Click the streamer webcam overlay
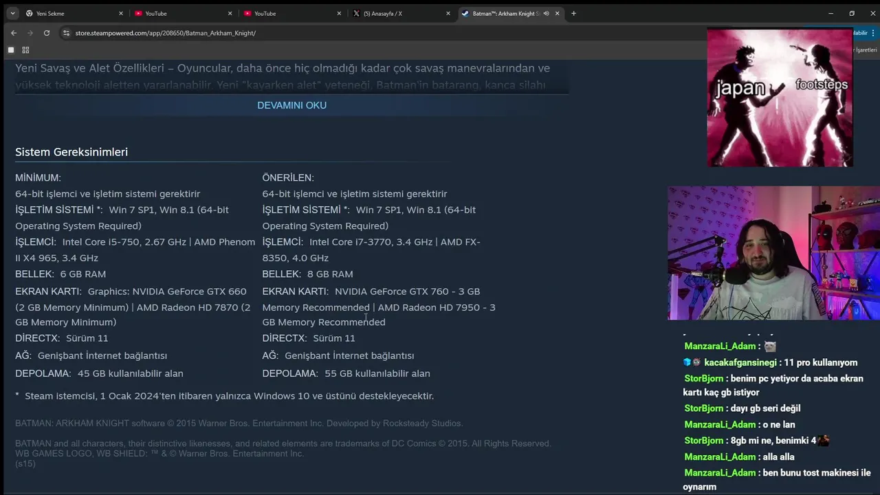The width and height of the screenshot is (880, 495). point(773,253)
